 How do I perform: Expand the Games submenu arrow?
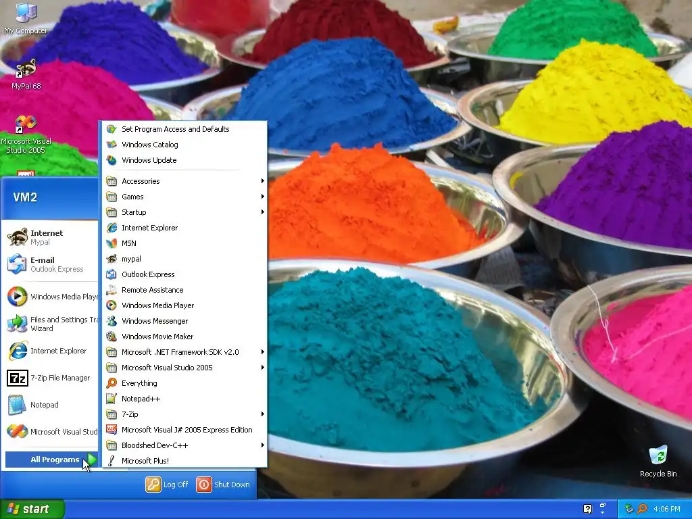[x=262, y=197]
